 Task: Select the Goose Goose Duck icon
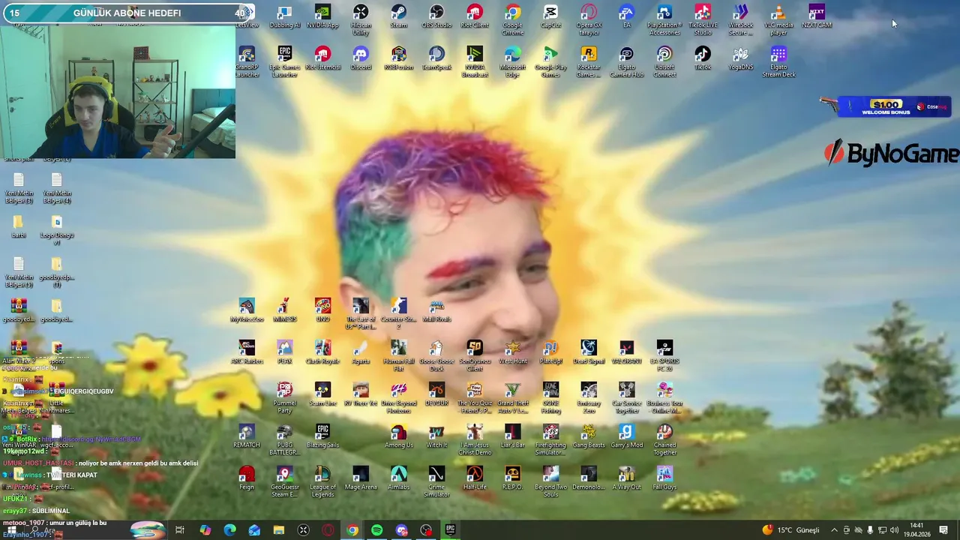[436, 355]
